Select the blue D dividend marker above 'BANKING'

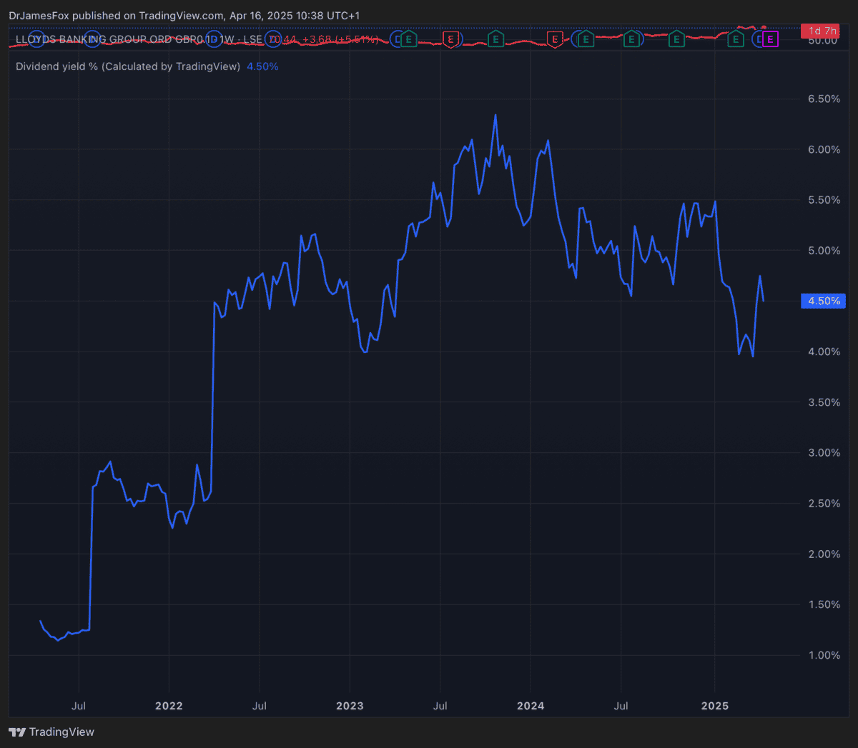point(93,39)
